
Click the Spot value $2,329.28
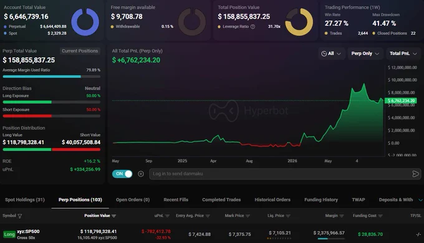click(x=57, y=33)
